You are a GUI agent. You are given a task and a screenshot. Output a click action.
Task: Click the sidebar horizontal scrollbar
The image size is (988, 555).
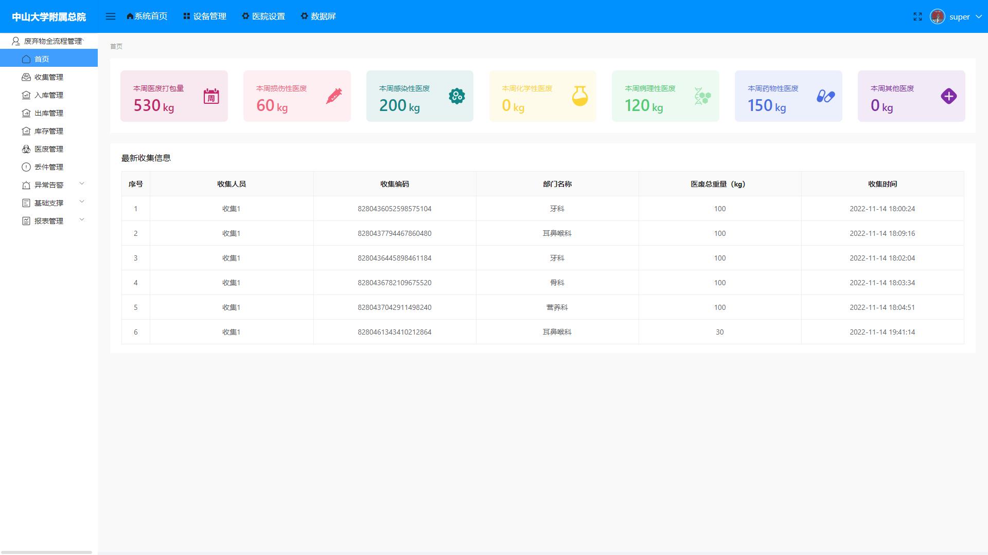[x=46, y=552]
